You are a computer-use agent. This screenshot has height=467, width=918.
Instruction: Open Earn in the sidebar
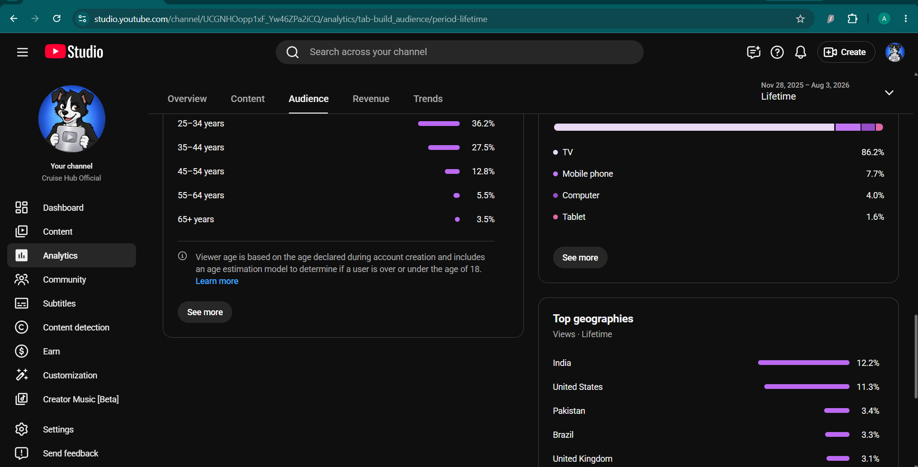pyautogui.click(x=72, y=351)
